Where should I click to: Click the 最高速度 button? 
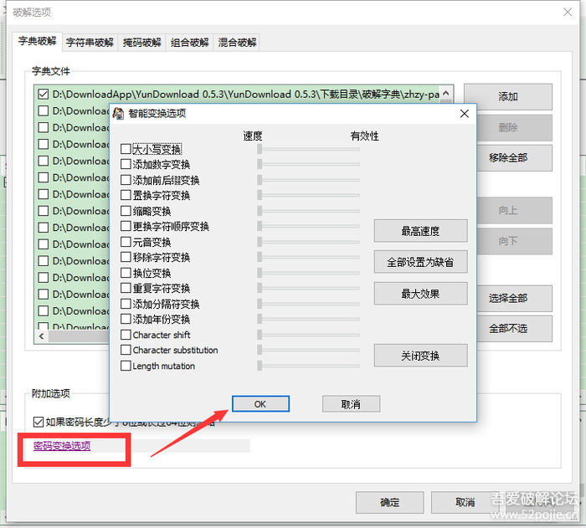coord(420,231)
